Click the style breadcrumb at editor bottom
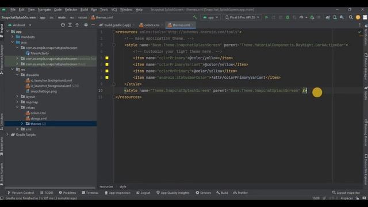This screenshot has height=207, width=368. point(122,186)
